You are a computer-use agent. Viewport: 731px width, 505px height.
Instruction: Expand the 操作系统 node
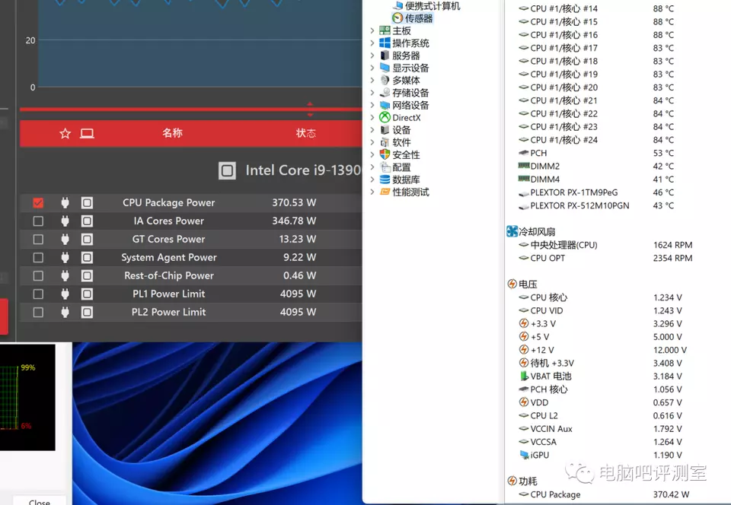coord(372,43)
